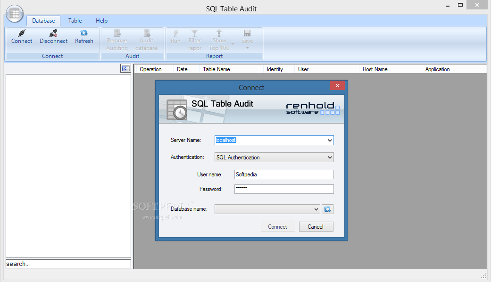This screenshot has width=491, height=282.
Task: Expand the Server Name dropdown
Action: click(x=330, y=140)
